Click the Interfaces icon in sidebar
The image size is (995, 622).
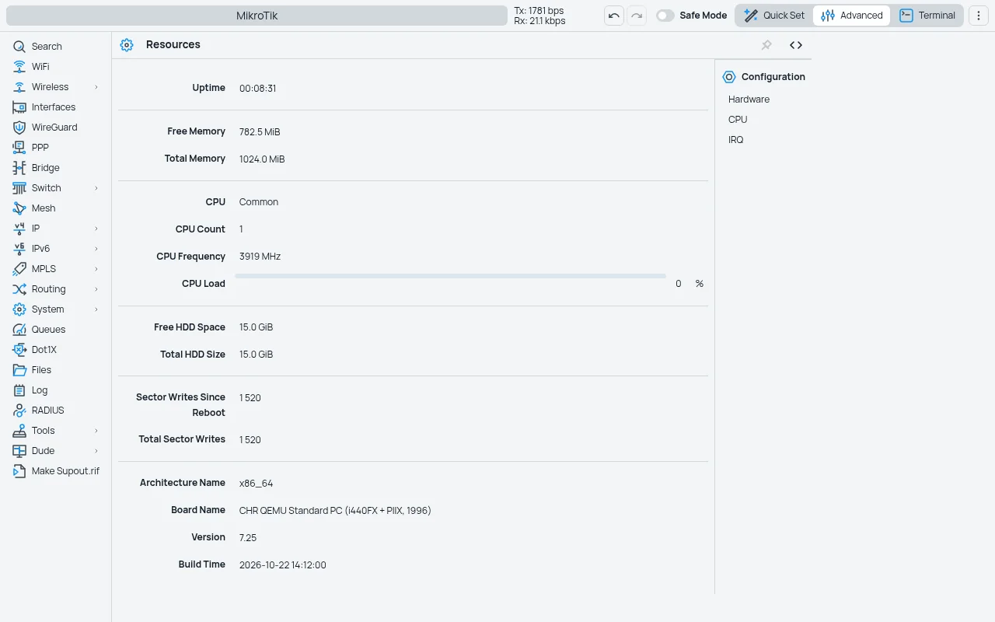coord(19,107)
